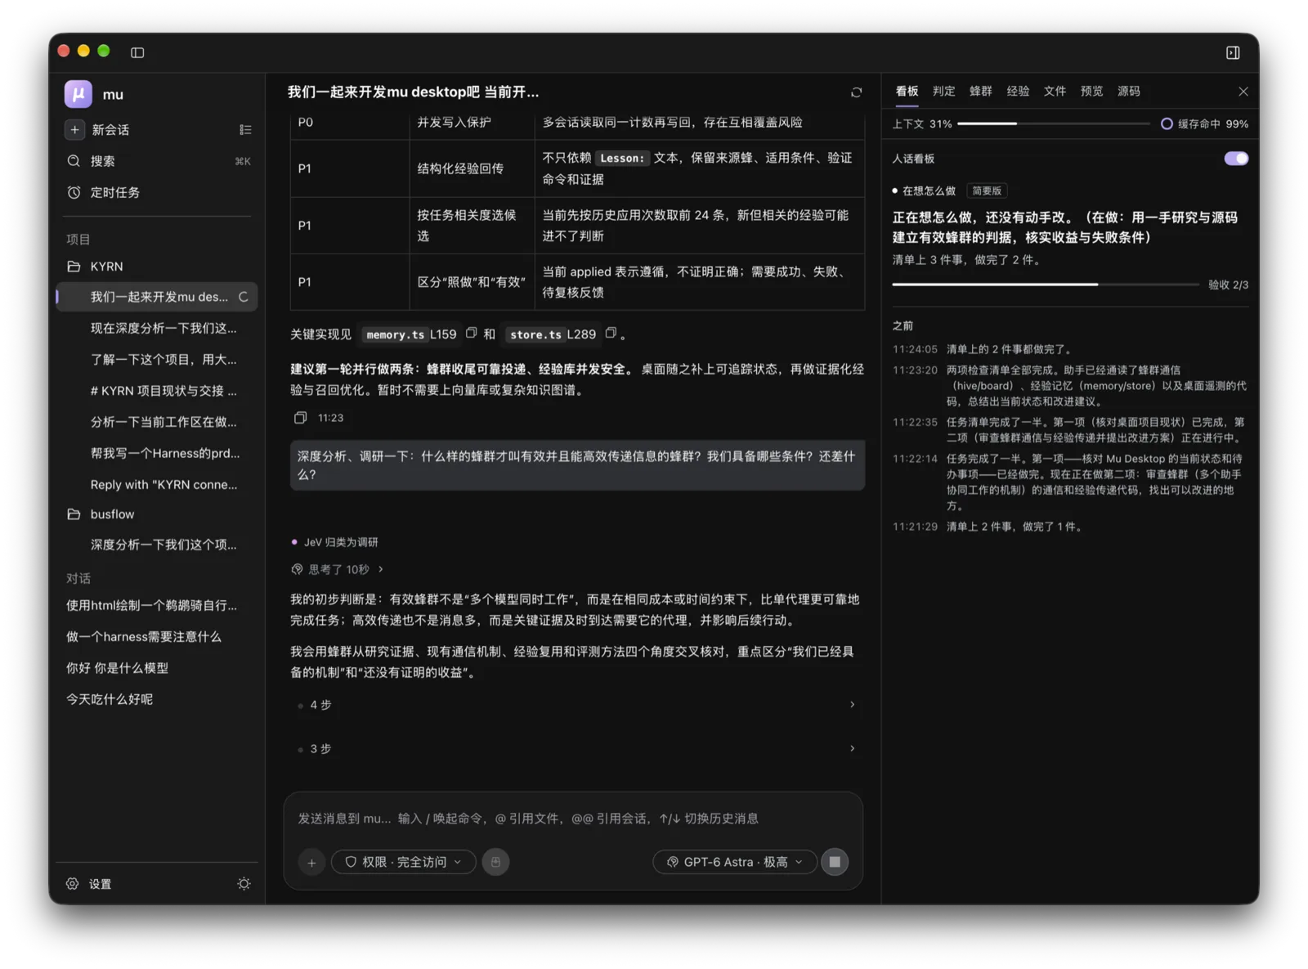Stop generation with the square button
This screenshot has width=1308, height=969.
(835, 862)
